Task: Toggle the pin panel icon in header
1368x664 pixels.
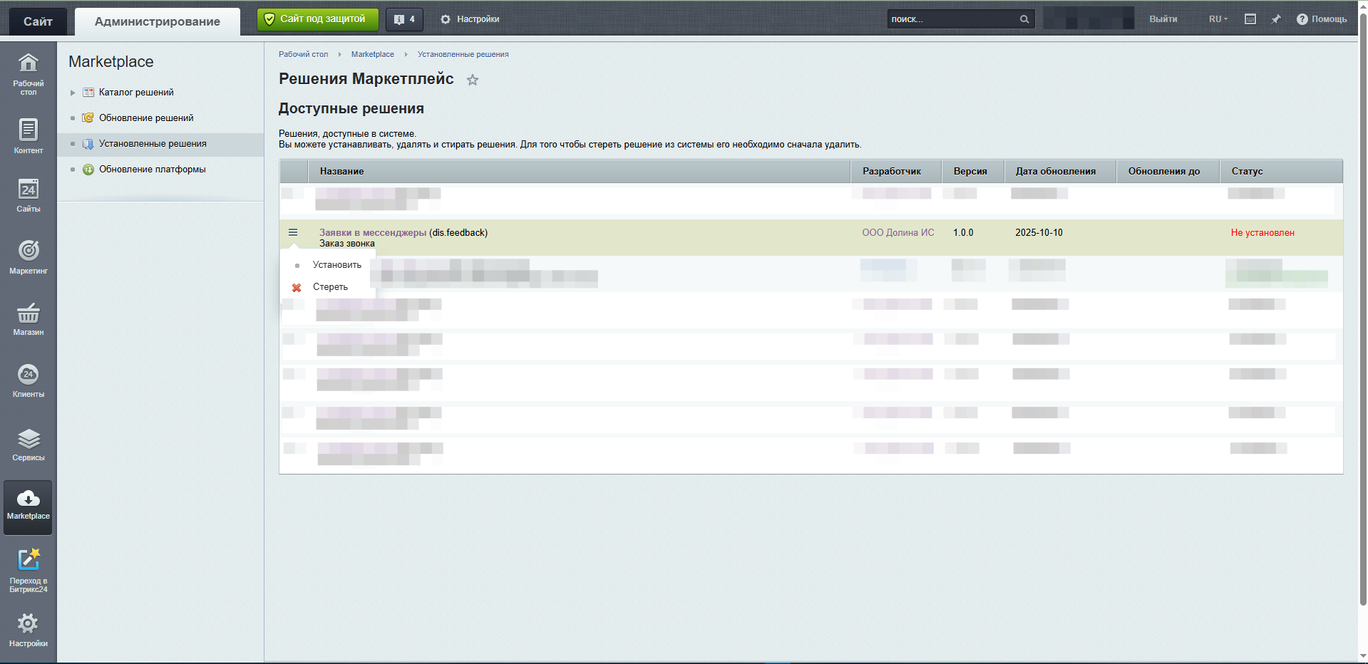Action: point(1275,19)
